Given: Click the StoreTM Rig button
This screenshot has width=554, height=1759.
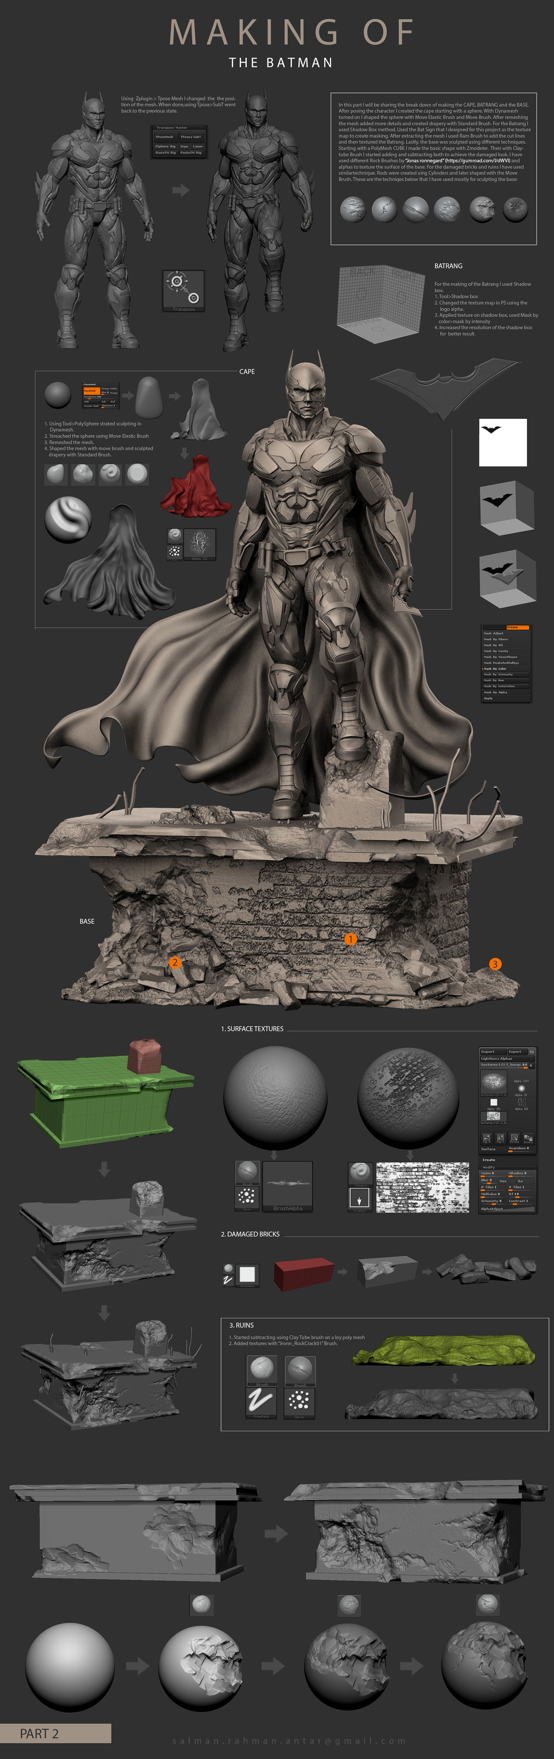Looking at the screenshot, I should click(166, 153).
